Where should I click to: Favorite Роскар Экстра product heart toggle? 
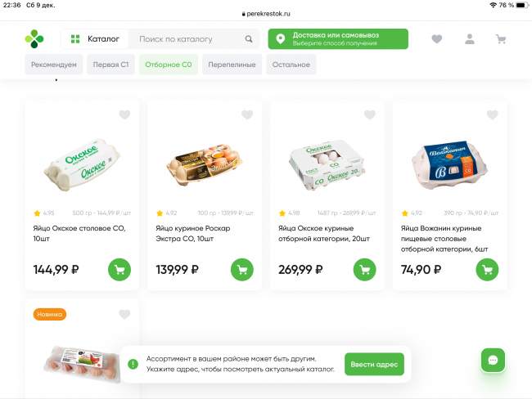[247, 115]
